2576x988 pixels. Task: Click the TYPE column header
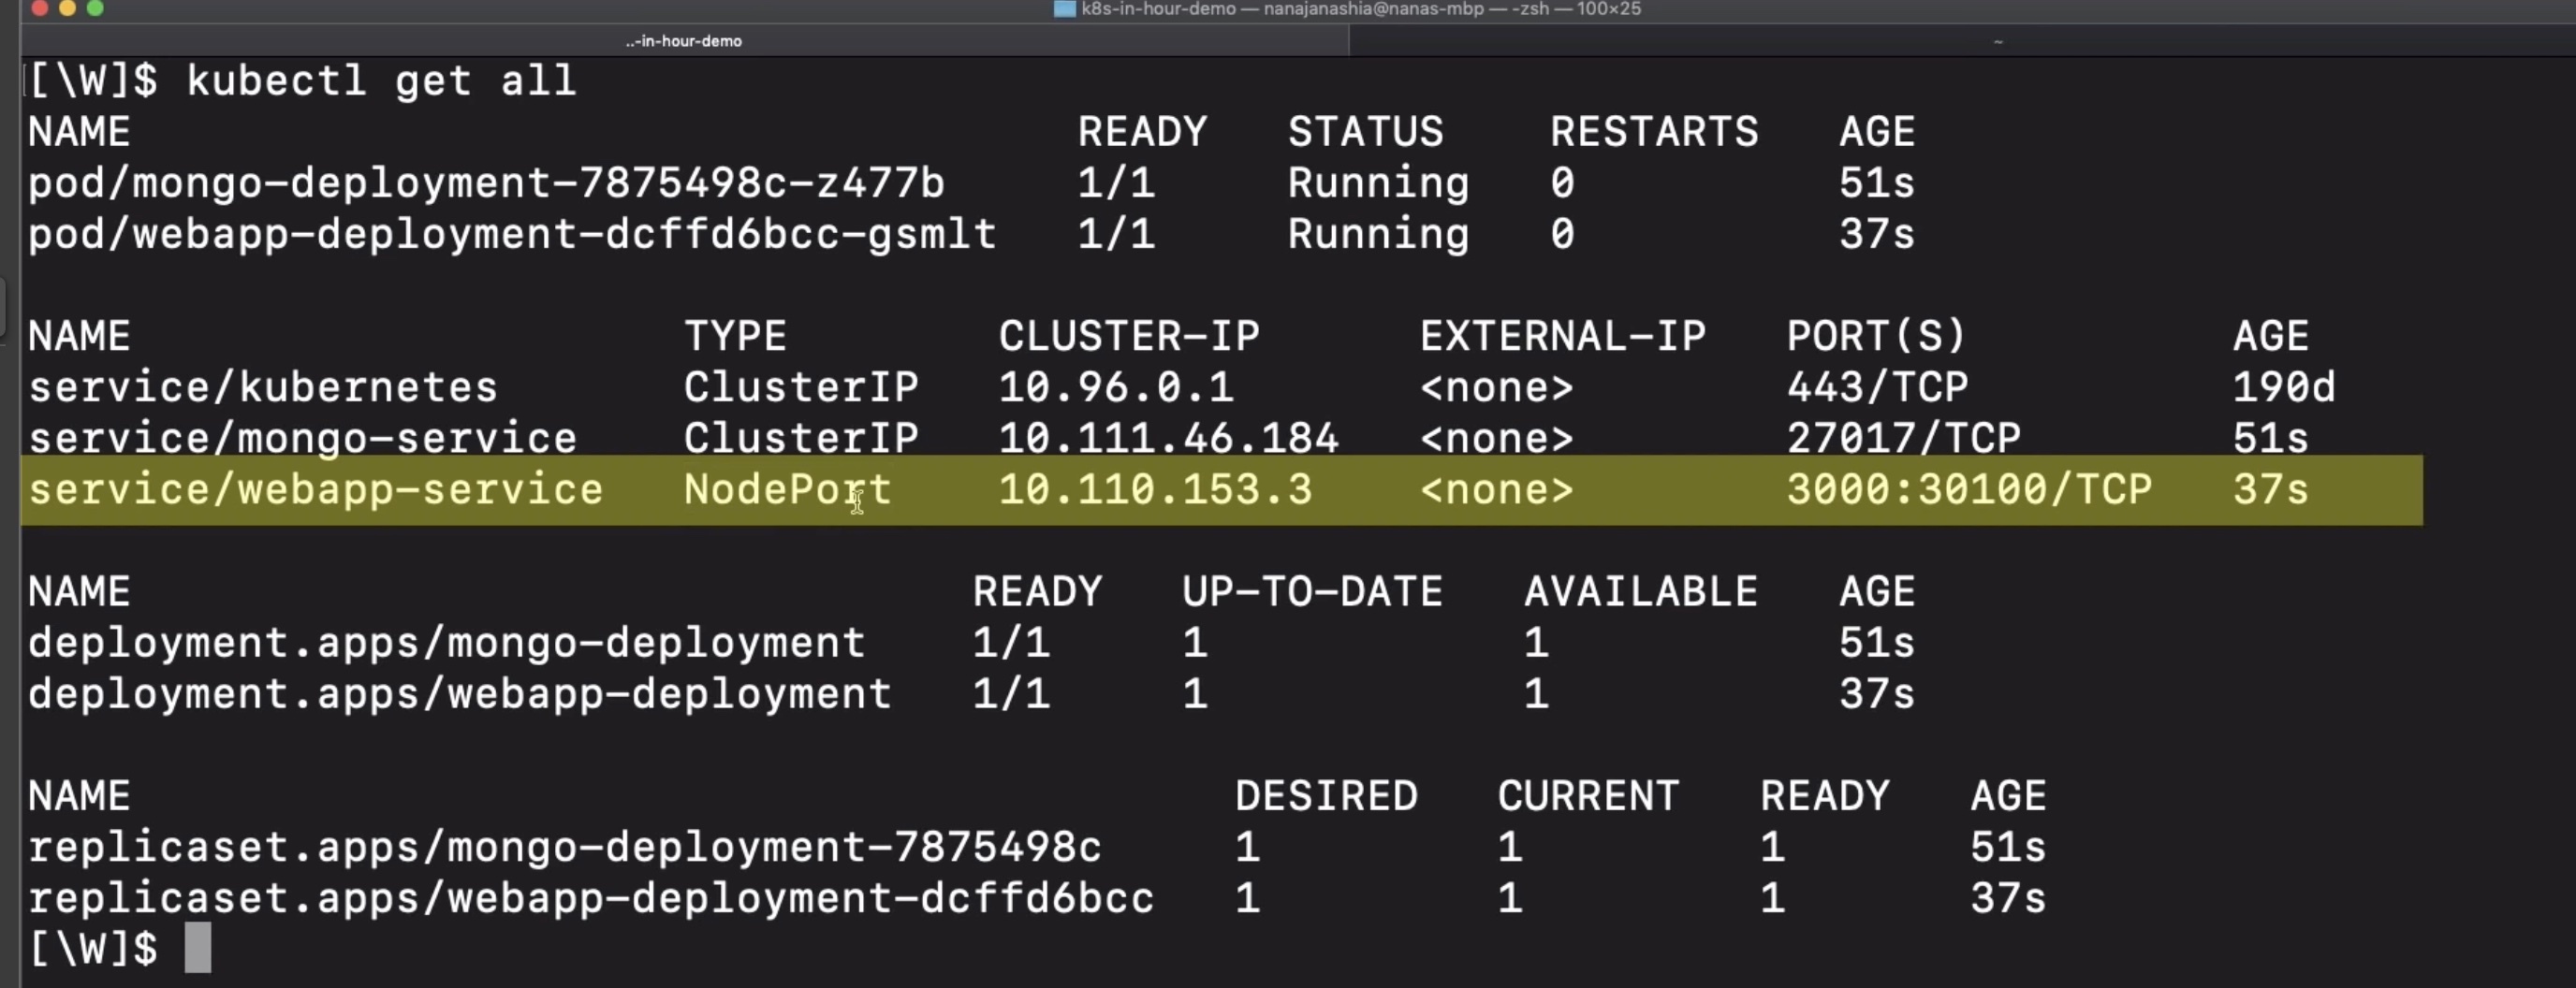735,336
